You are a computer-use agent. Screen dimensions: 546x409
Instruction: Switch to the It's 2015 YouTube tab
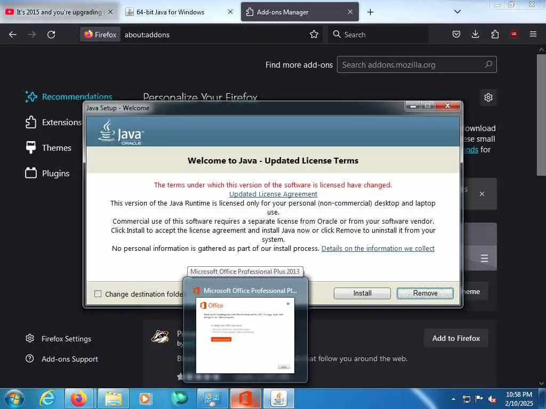point(59,12)
